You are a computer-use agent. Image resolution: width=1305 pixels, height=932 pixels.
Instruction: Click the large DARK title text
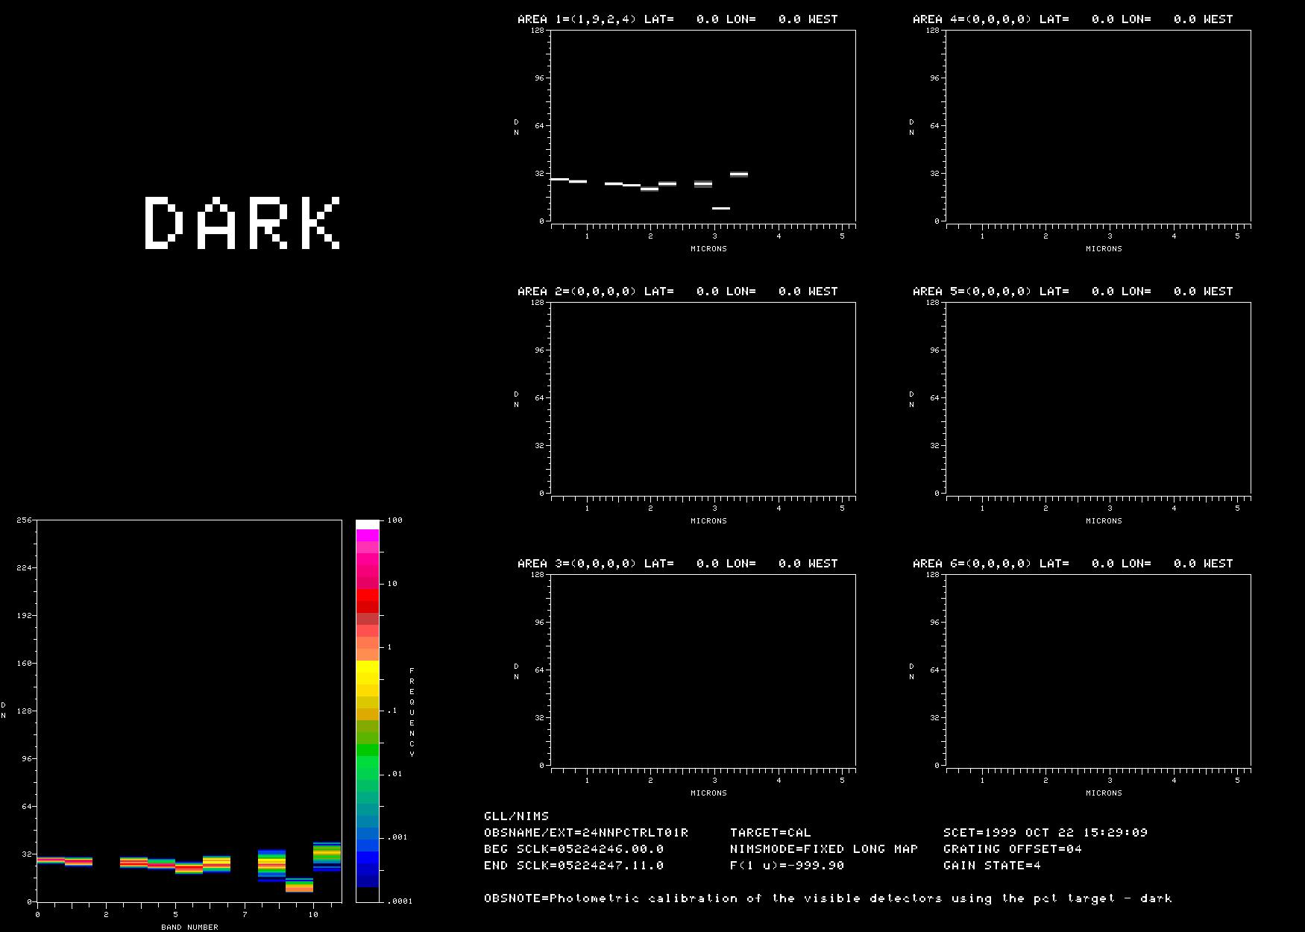(242, 222)
